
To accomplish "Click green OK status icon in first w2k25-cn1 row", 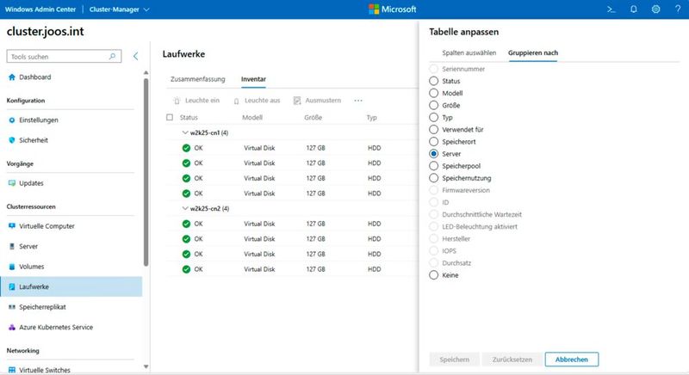I will tap(186, 148).
